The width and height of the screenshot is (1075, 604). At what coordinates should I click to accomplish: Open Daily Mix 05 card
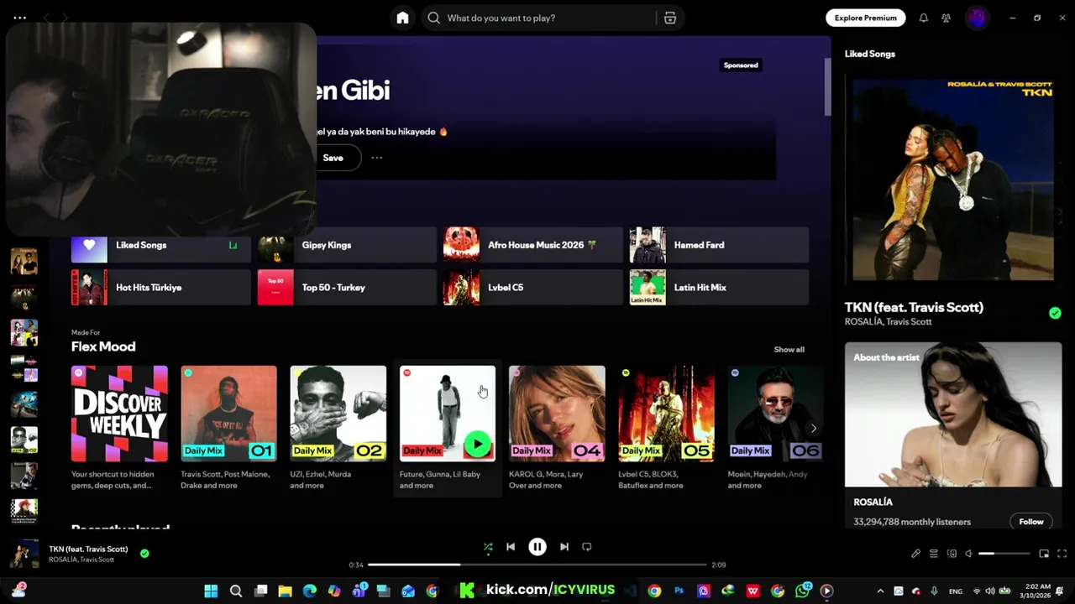pos(666,428)
